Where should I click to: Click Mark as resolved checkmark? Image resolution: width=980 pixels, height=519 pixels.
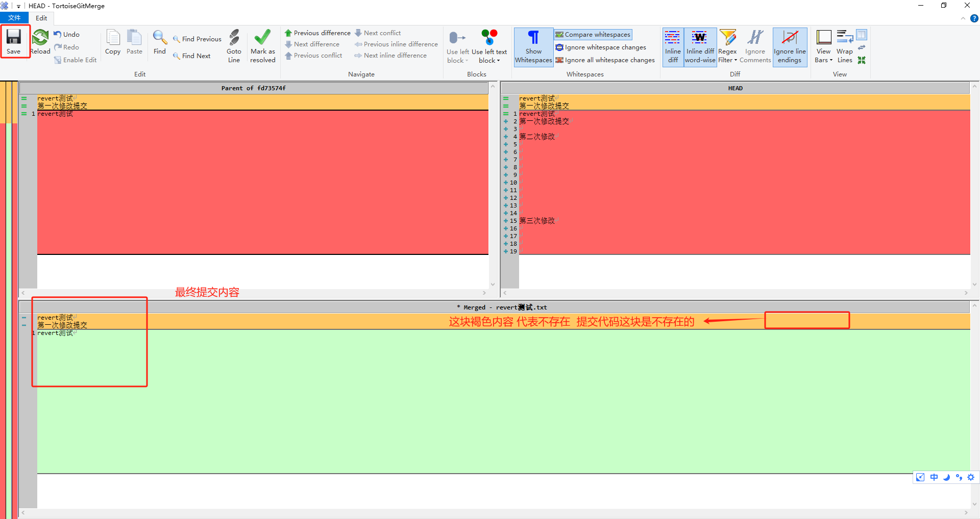(x=263, y=46)
